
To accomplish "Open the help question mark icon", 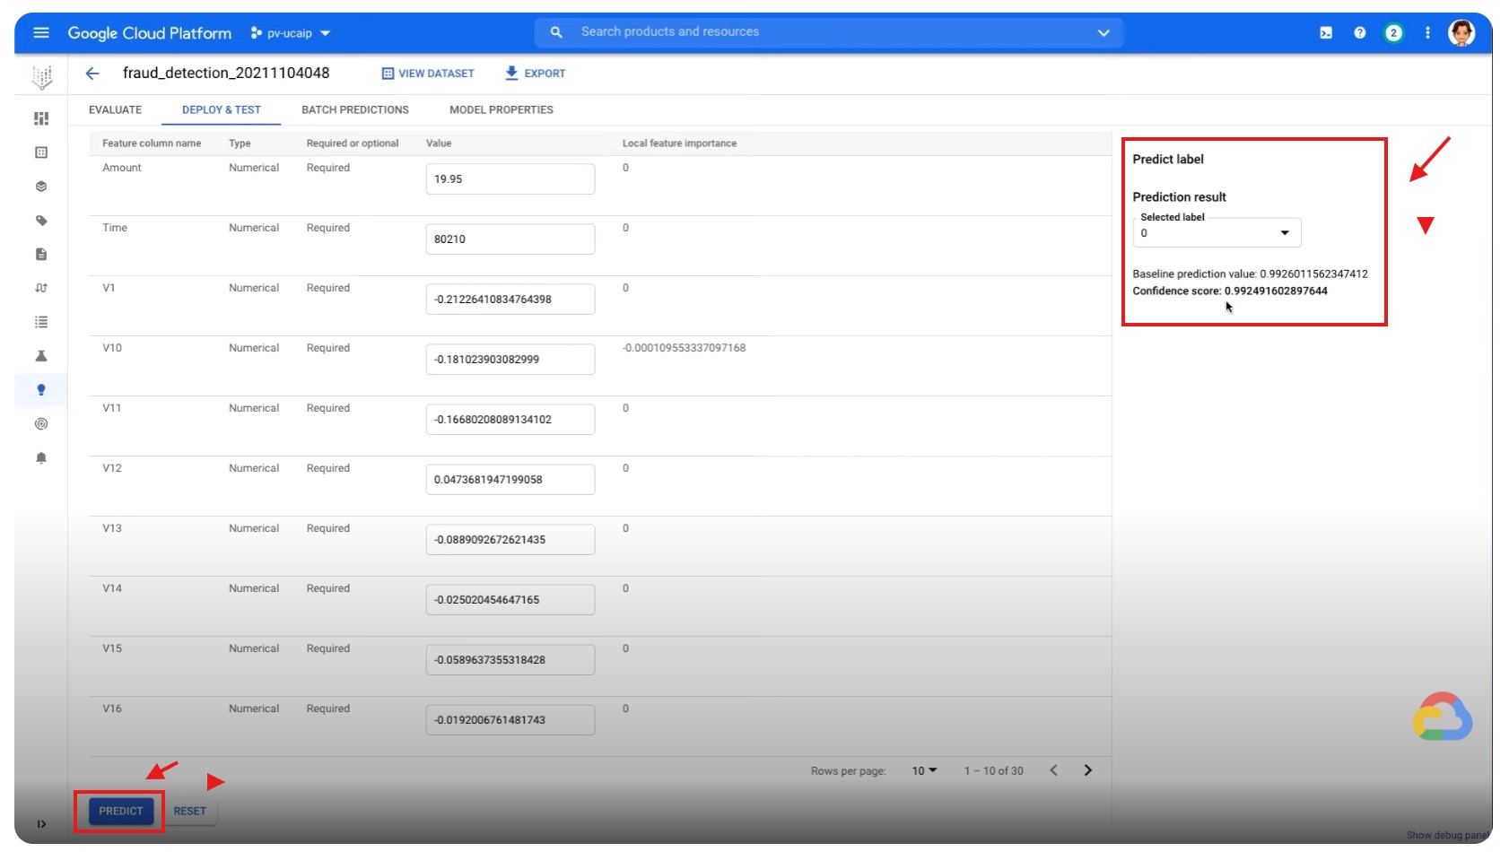I will pos(1359,33).
